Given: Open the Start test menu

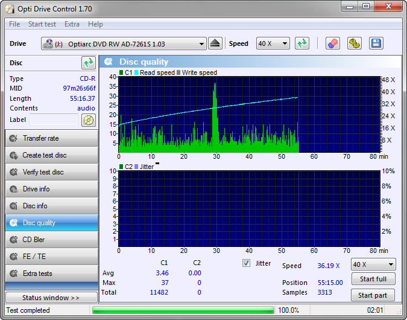Looking at the screenshot, I should [42, 24].
